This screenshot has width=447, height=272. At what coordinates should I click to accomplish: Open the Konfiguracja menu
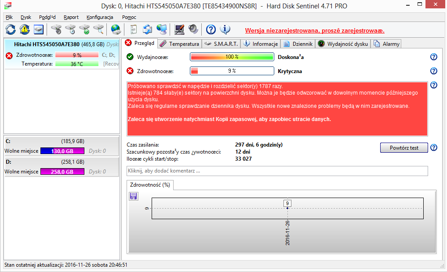[100, 17]
